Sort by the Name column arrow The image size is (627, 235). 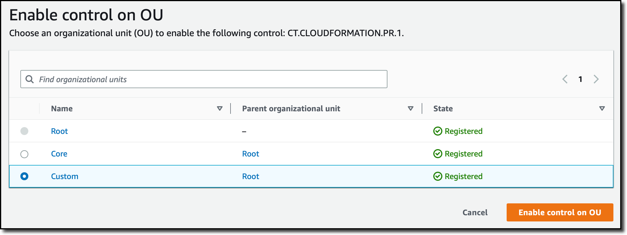219,108
